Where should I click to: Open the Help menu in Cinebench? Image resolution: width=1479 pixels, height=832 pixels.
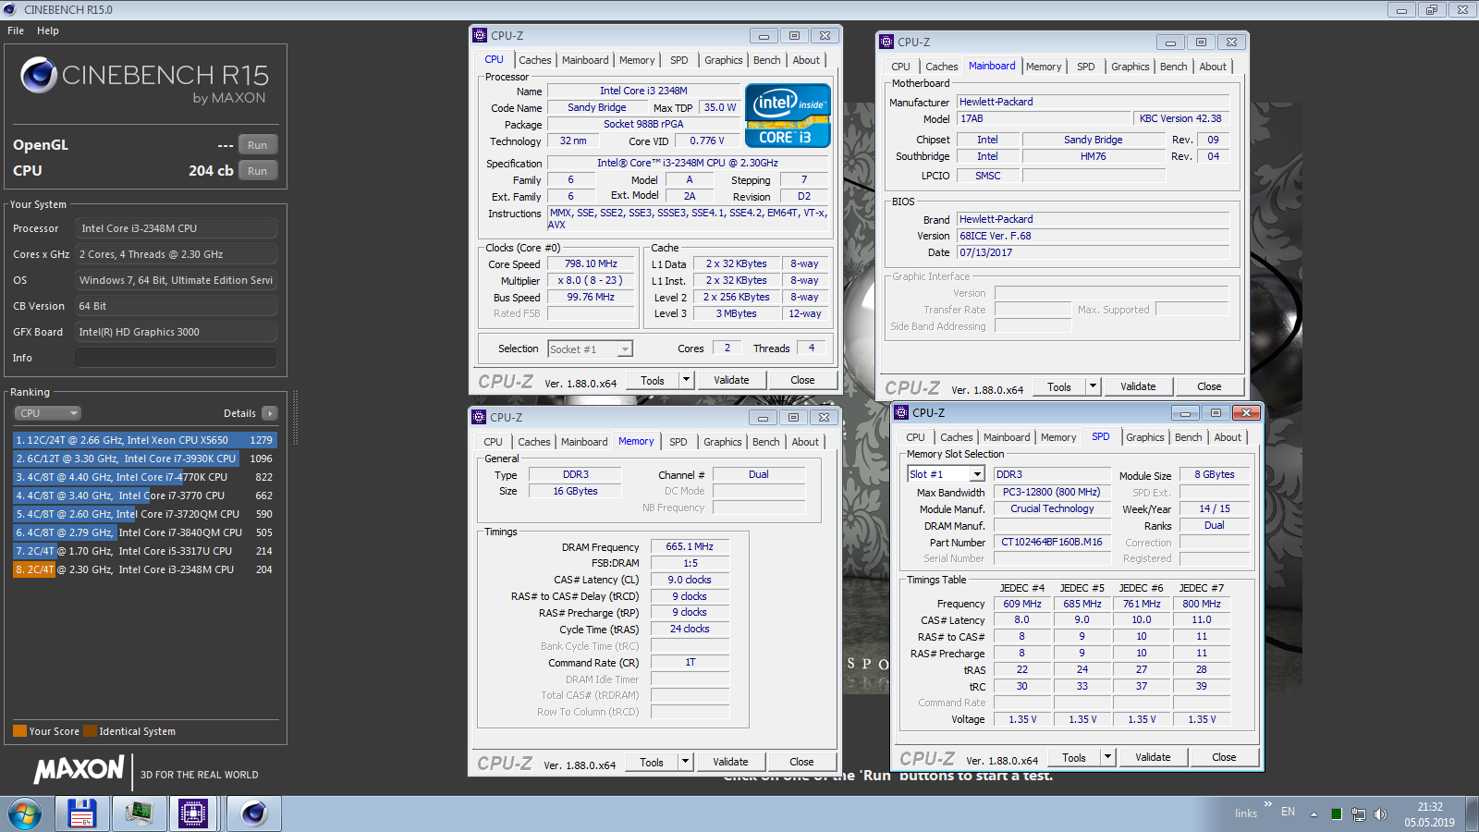click(x=48, y=31)
